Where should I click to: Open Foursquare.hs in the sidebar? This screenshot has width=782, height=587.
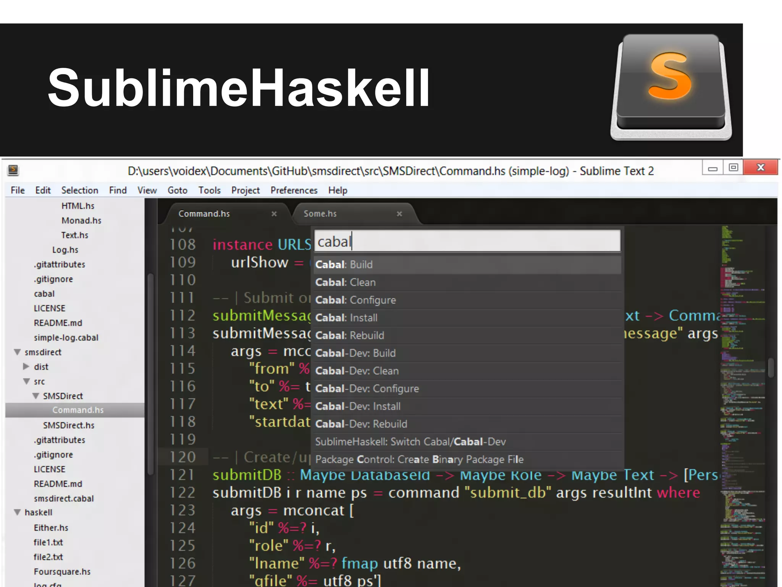(x=62, y=572)
